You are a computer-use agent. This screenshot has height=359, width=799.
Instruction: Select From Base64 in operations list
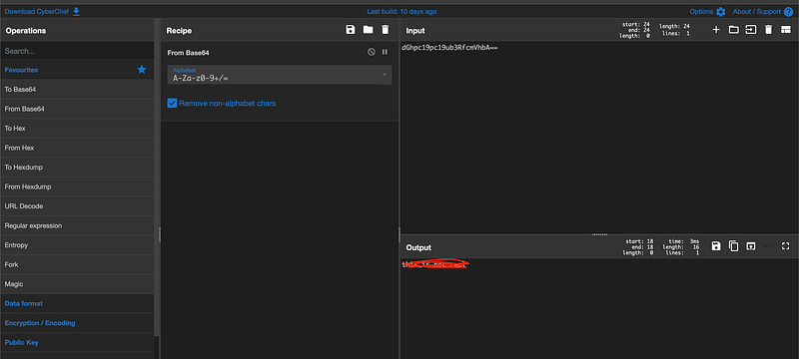77,109
